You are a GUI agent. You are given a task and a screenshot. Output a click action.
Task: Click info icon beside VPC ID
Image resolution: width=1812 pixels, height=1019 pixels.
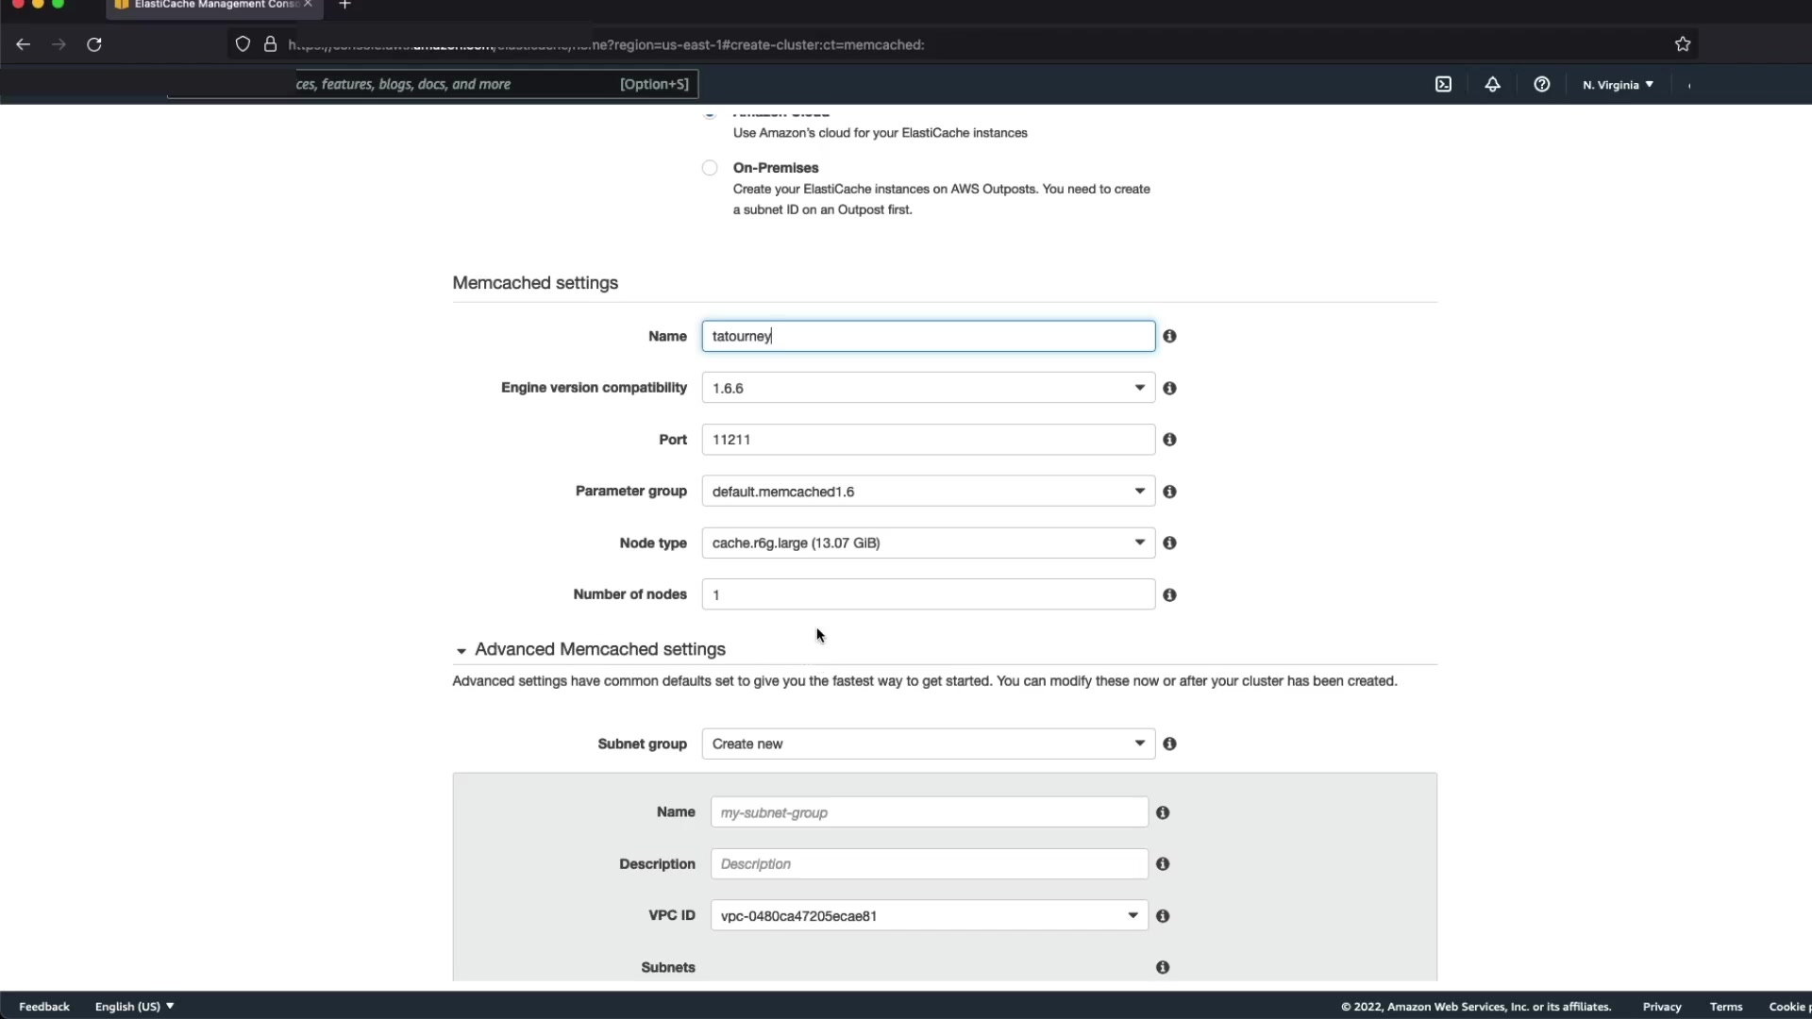(1163, 915)
